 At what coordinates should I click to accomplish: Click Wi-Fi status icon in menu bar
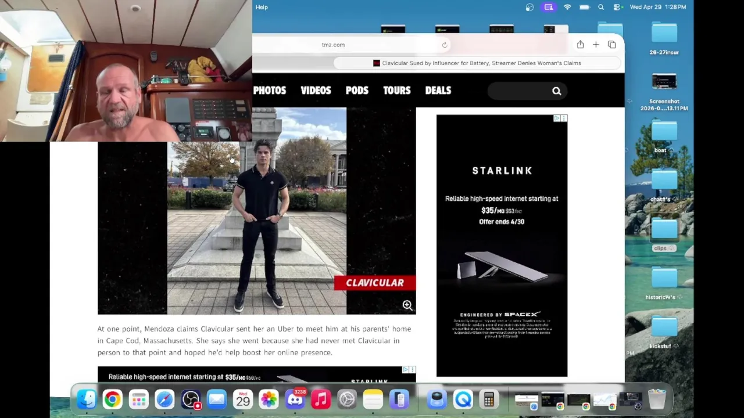click(567, 7)
